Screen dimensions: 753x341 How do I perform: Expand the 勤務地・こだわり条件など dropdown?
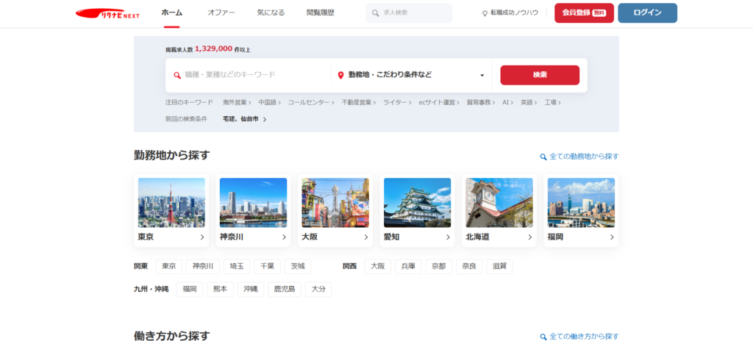pyautogui.click(x=482, y=75)
